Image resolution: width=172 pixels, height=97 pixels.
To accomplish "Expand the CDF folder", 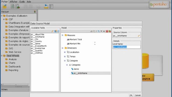I will tap(4, 19).
